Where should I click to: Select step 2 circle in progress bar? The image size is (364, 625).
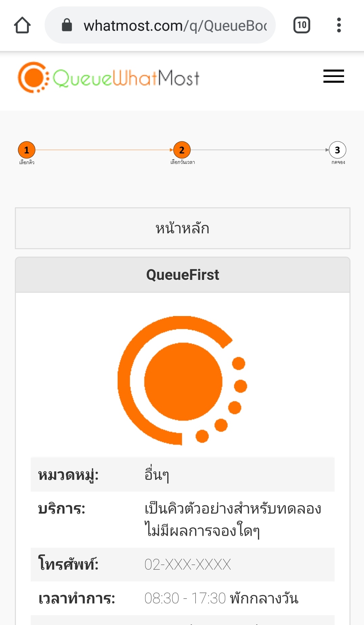[182, 150]
